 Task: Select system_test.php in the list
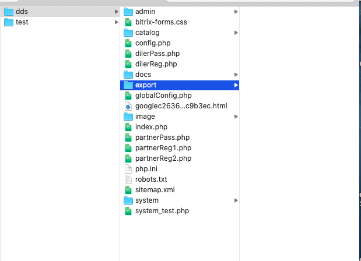[x=162, y=211]
